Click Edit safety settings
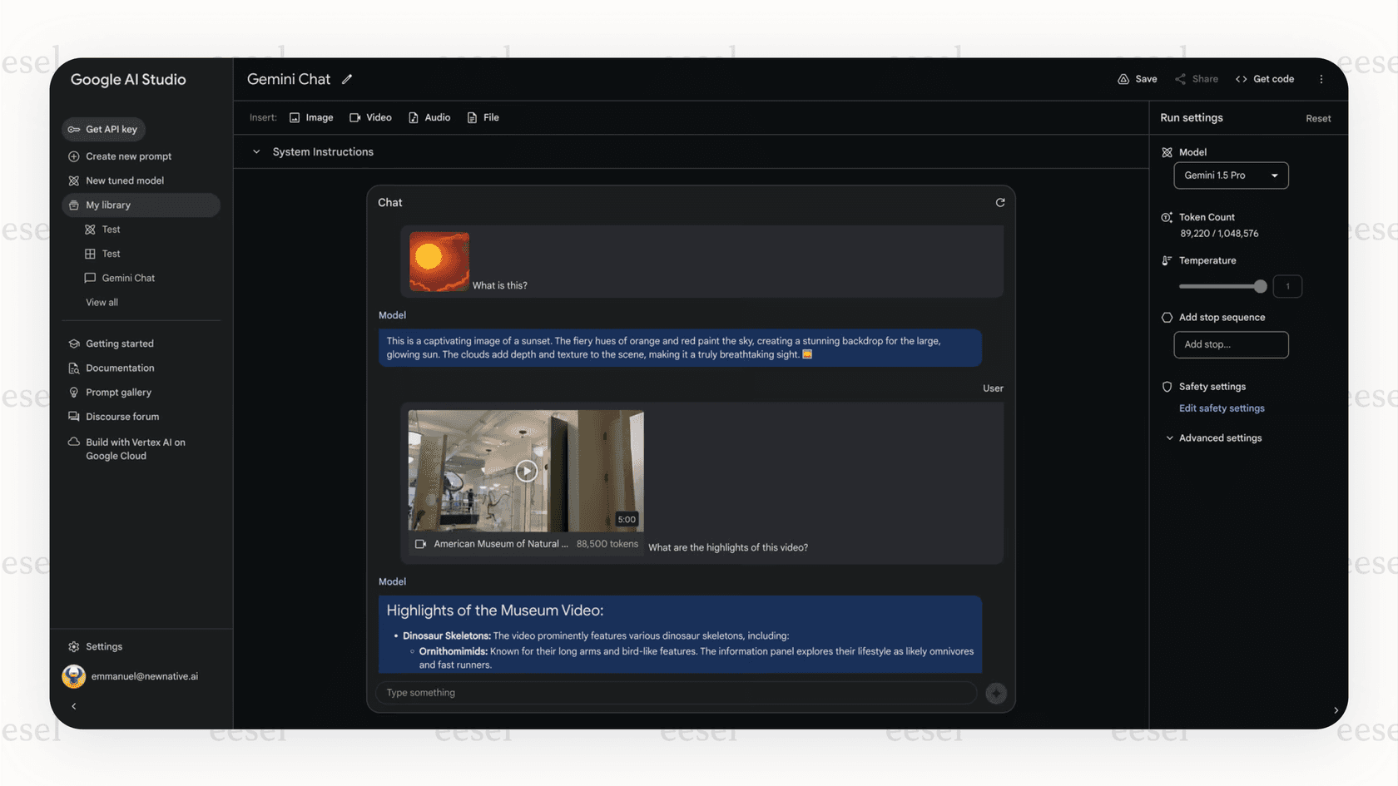 click(1222, 408)
